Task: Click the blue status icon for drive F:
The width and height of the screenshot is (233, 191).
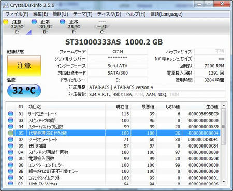Action: point(62,22)
